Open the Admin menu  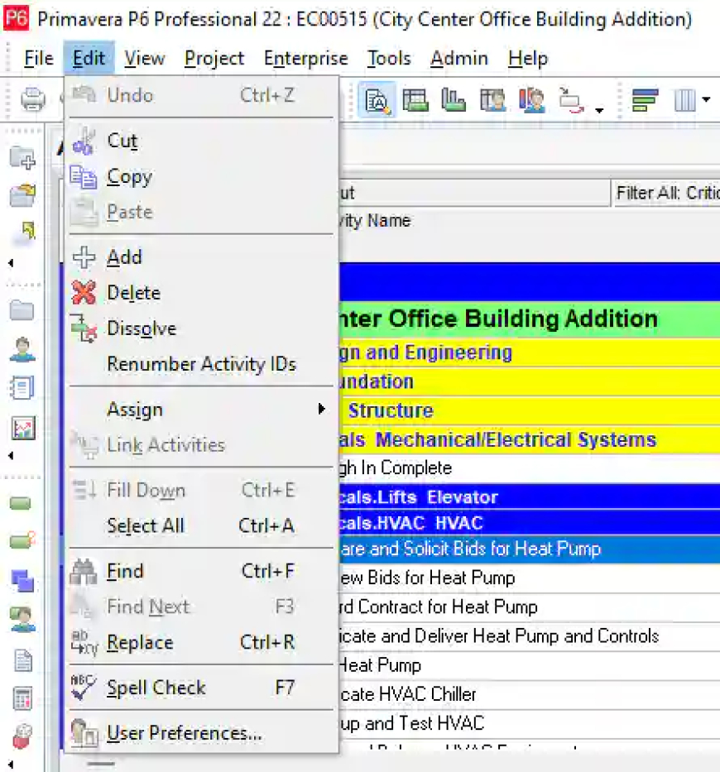coord(459,59)
